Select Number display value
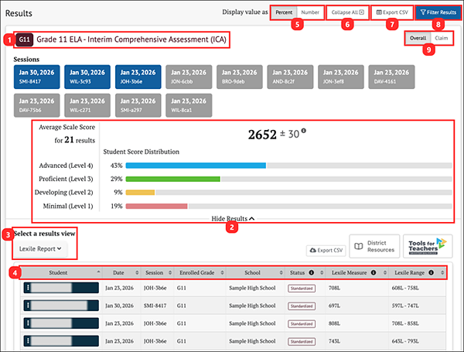This screenshot has height=352, width=464. 310,12
